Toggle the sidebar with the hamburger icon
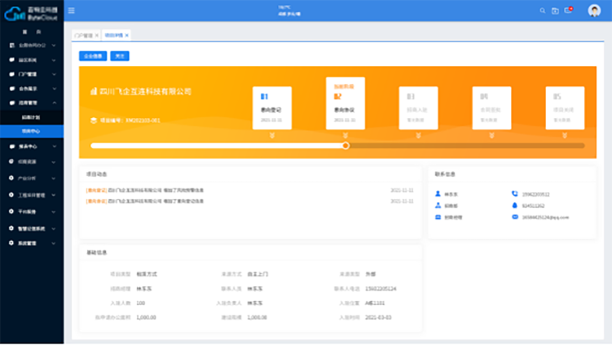 pyautogui.click(x=71, y=11)
